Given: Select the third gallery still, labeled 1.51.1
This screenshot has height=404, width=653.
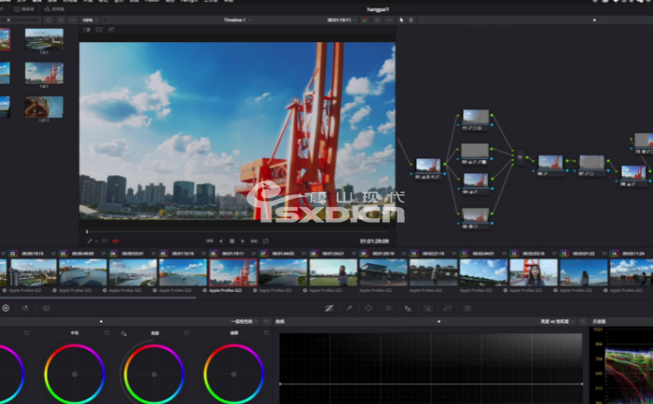Looking at the screenshot, I should pos(44,109).
